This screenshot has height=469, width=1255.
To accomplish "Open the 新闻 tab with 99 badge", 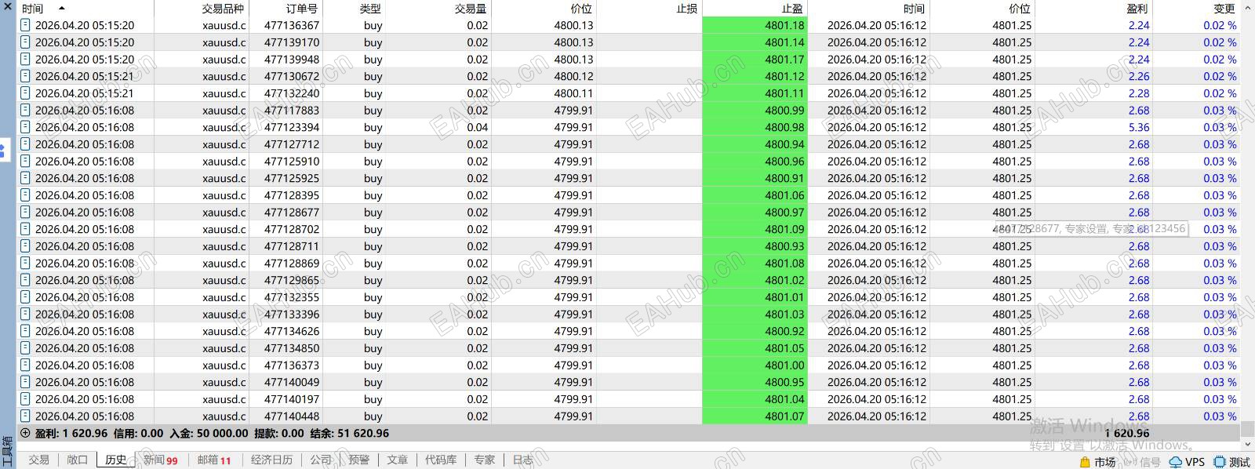I will (x=161, y=460).
